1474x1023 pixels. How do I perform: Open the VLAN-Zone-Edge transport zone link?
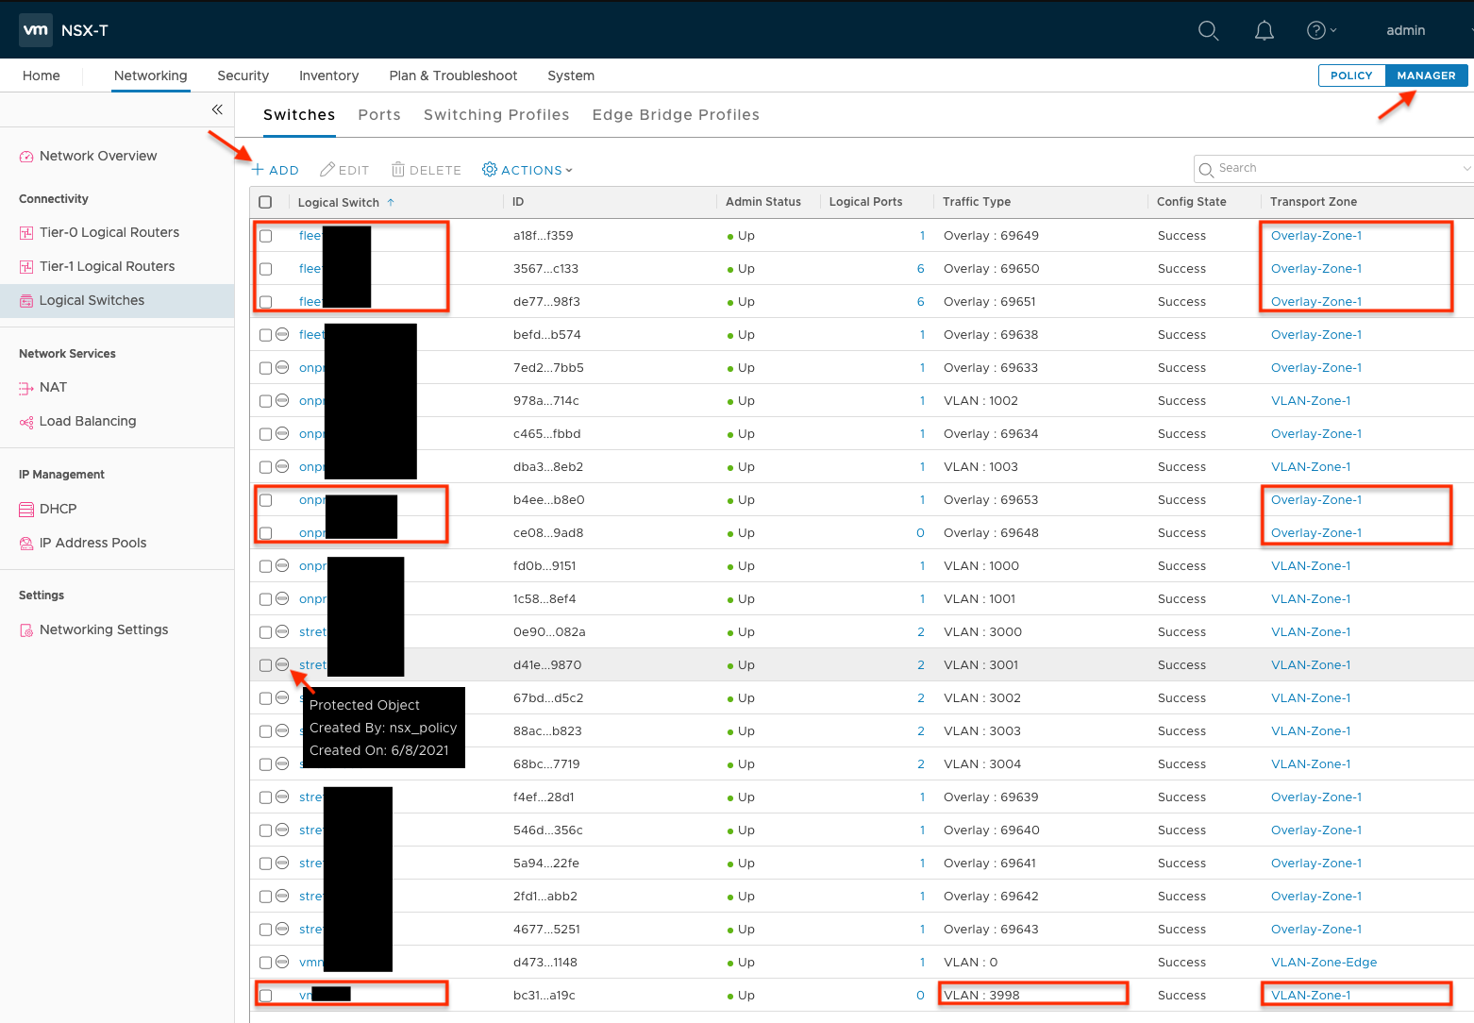pos(1323,963)
